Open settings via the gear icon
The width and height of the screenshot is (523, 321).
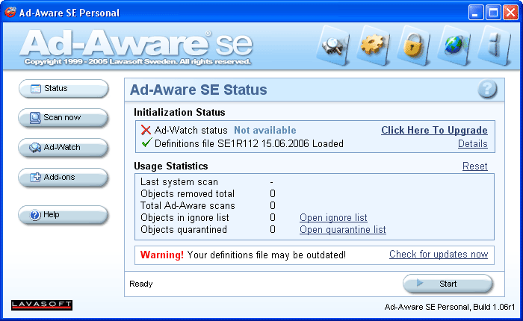pyautogui.click(x=374, y=46)
